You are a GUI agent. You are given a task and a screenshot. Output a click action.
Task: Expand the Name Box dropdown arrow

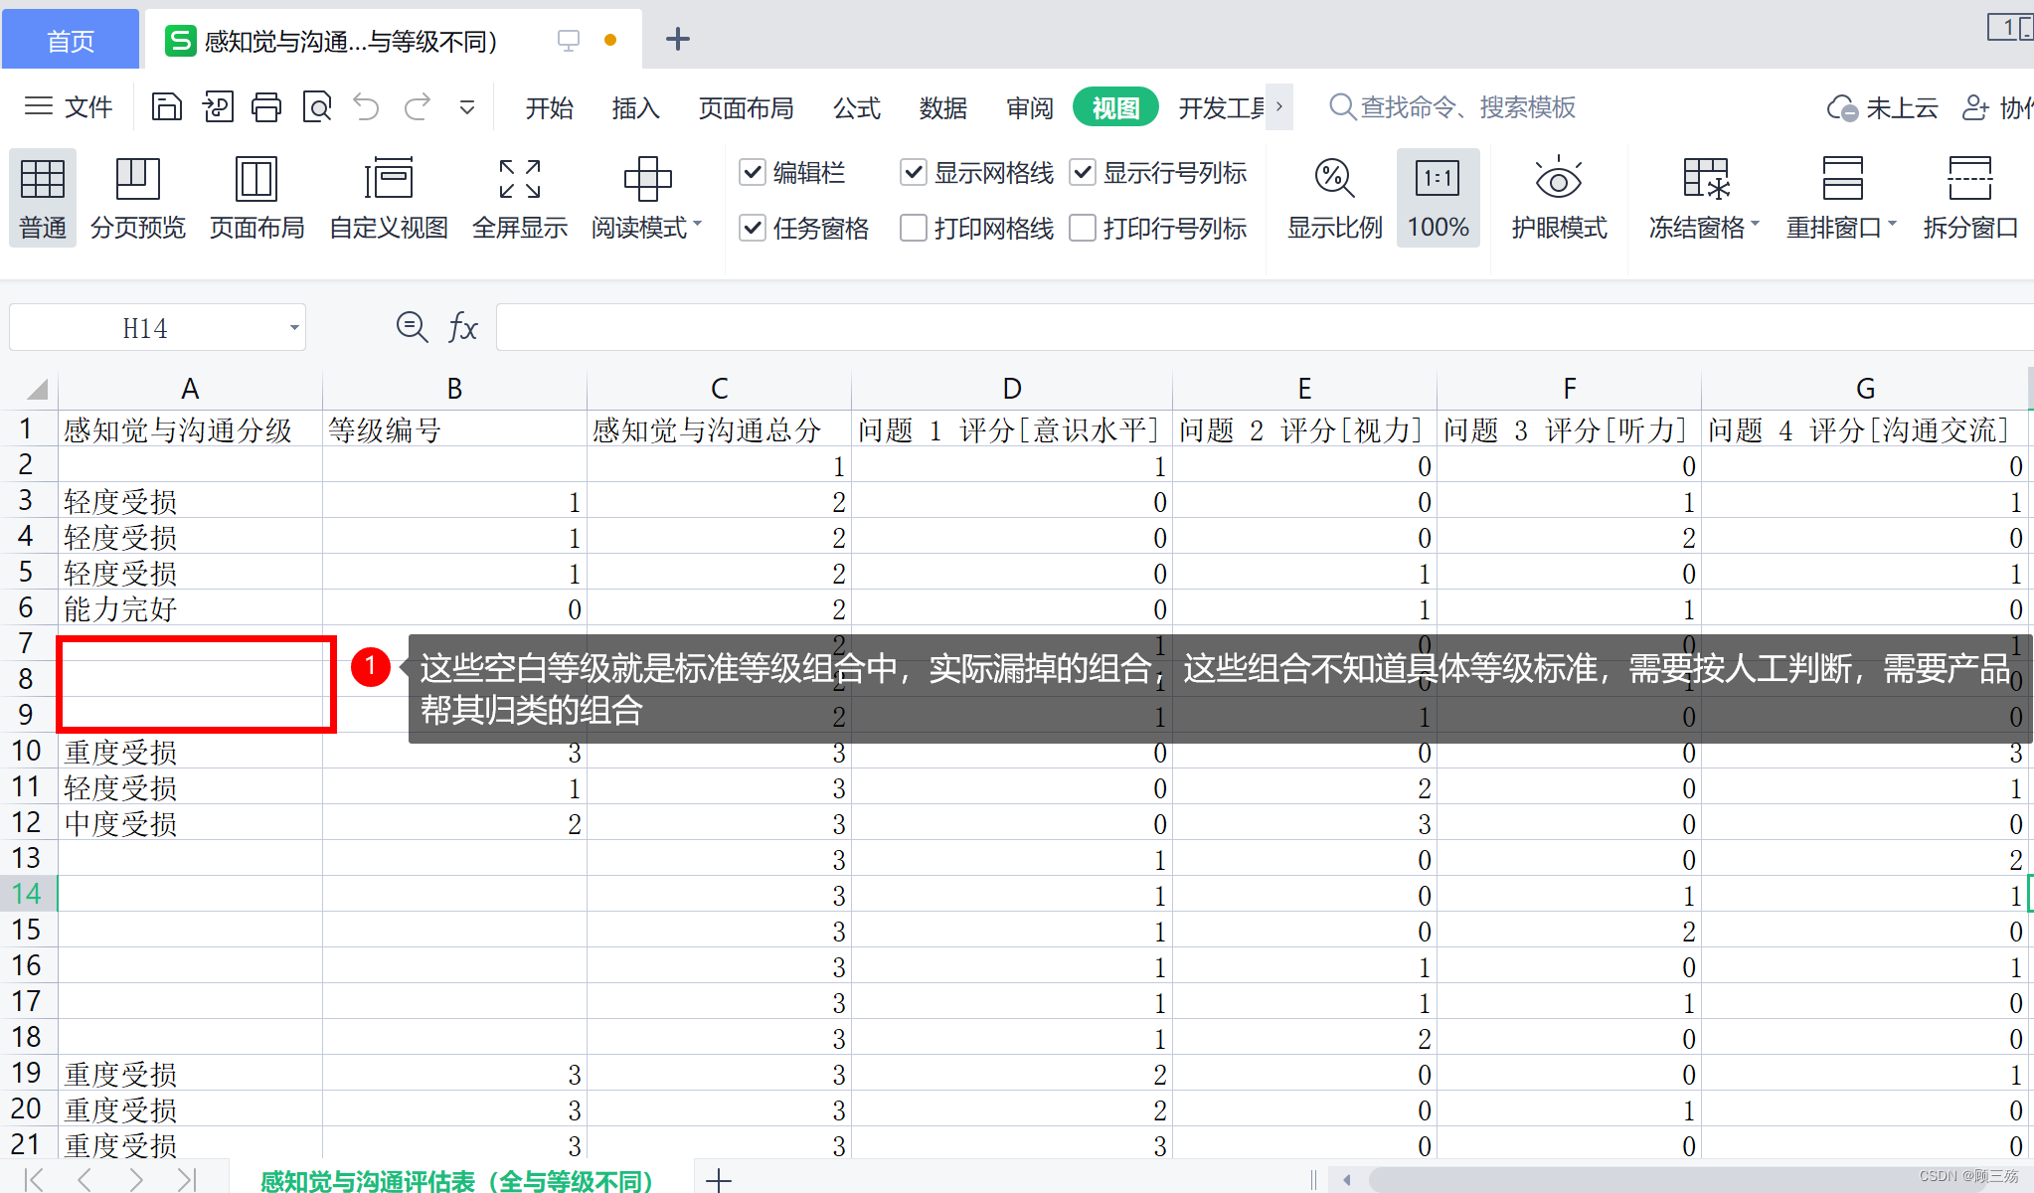point(294,328)
